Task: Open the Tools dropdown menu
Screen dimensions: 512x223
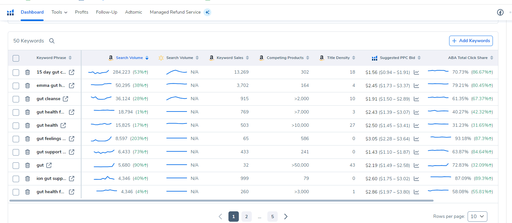Action: click(x=59, y=12)
